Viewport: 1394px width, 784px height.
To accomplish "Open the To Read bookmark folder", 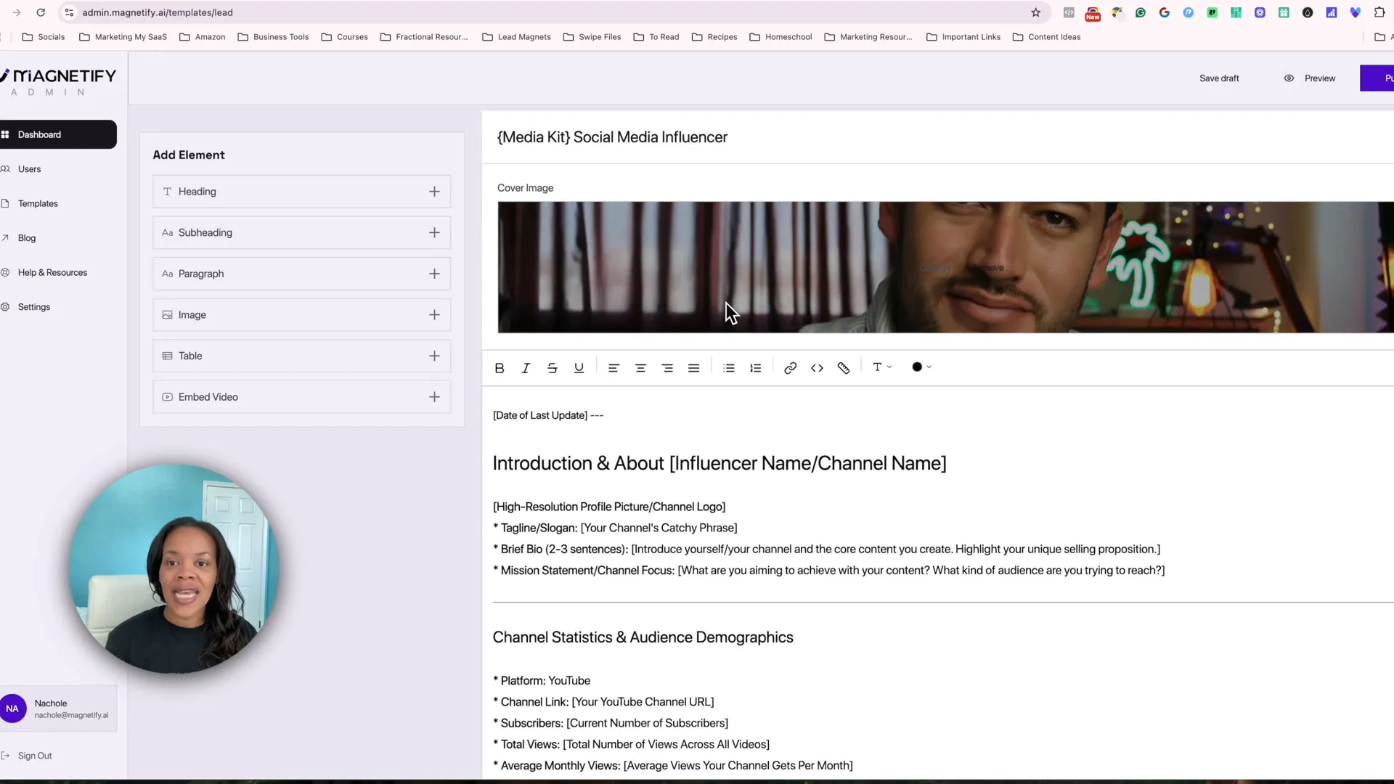I will click(656, 37).
